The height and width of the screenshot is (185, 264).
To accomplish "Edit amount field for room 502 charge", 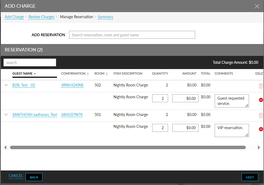I will [185, 98].
